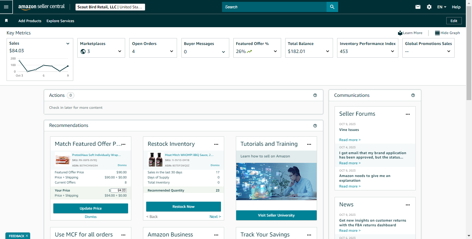The height and width of the screenshot is (239, 472).
Task: Read more about Vine Issues
Action: click(350, 140)
